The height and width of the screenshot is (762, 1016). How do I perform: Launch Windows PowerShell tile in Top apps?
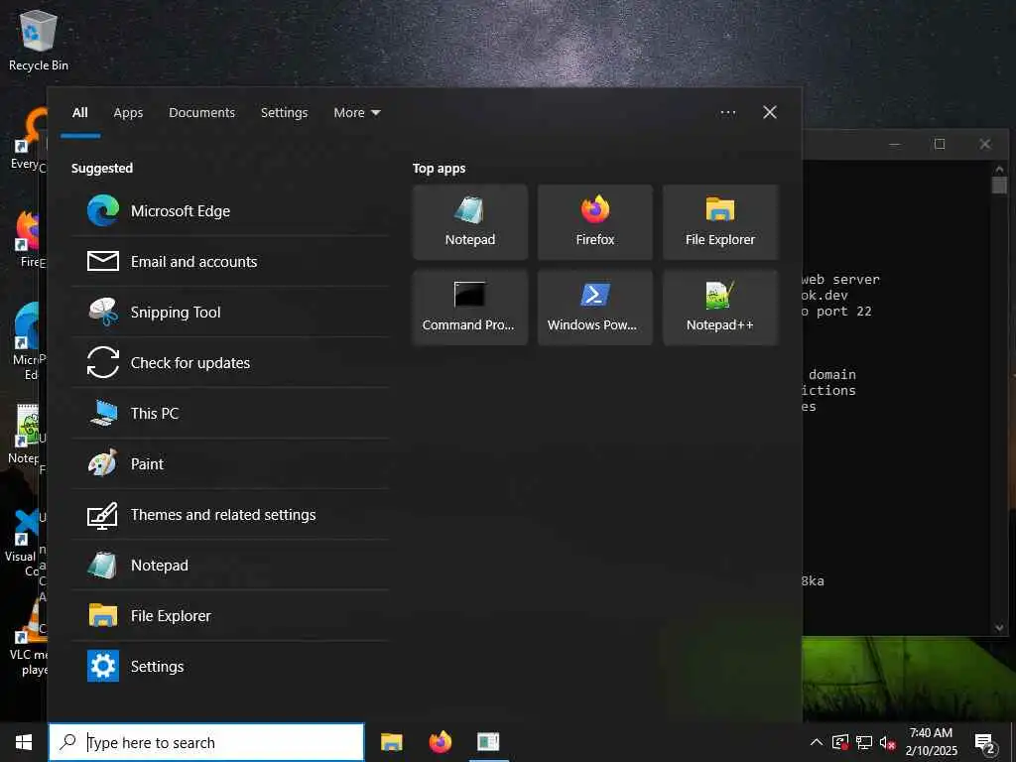tap(595, 308)
